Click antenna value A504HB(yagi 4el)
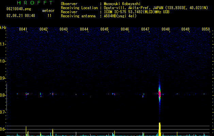The width and height of the screenshot is (214, 136). pos(120,16)
